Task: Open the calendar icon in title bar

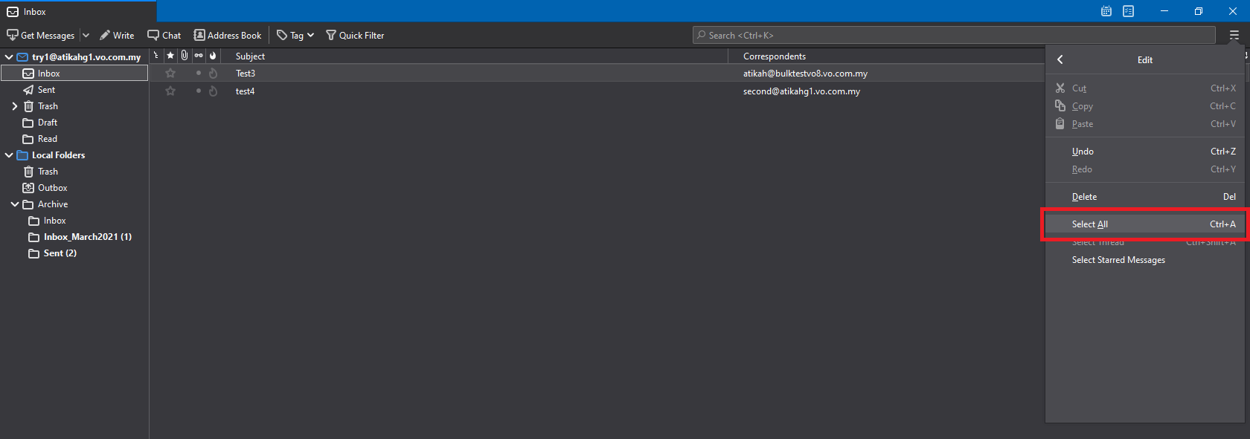Action: click(1106, 11)
